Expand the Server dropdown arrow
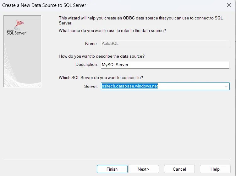This screenshot has height=176, width=236. pos(226,86)
